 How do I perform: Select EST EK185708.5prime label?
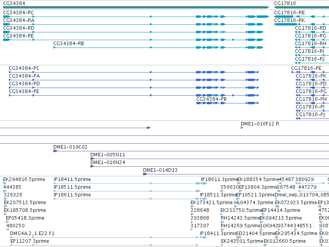[x=25, y=211]
